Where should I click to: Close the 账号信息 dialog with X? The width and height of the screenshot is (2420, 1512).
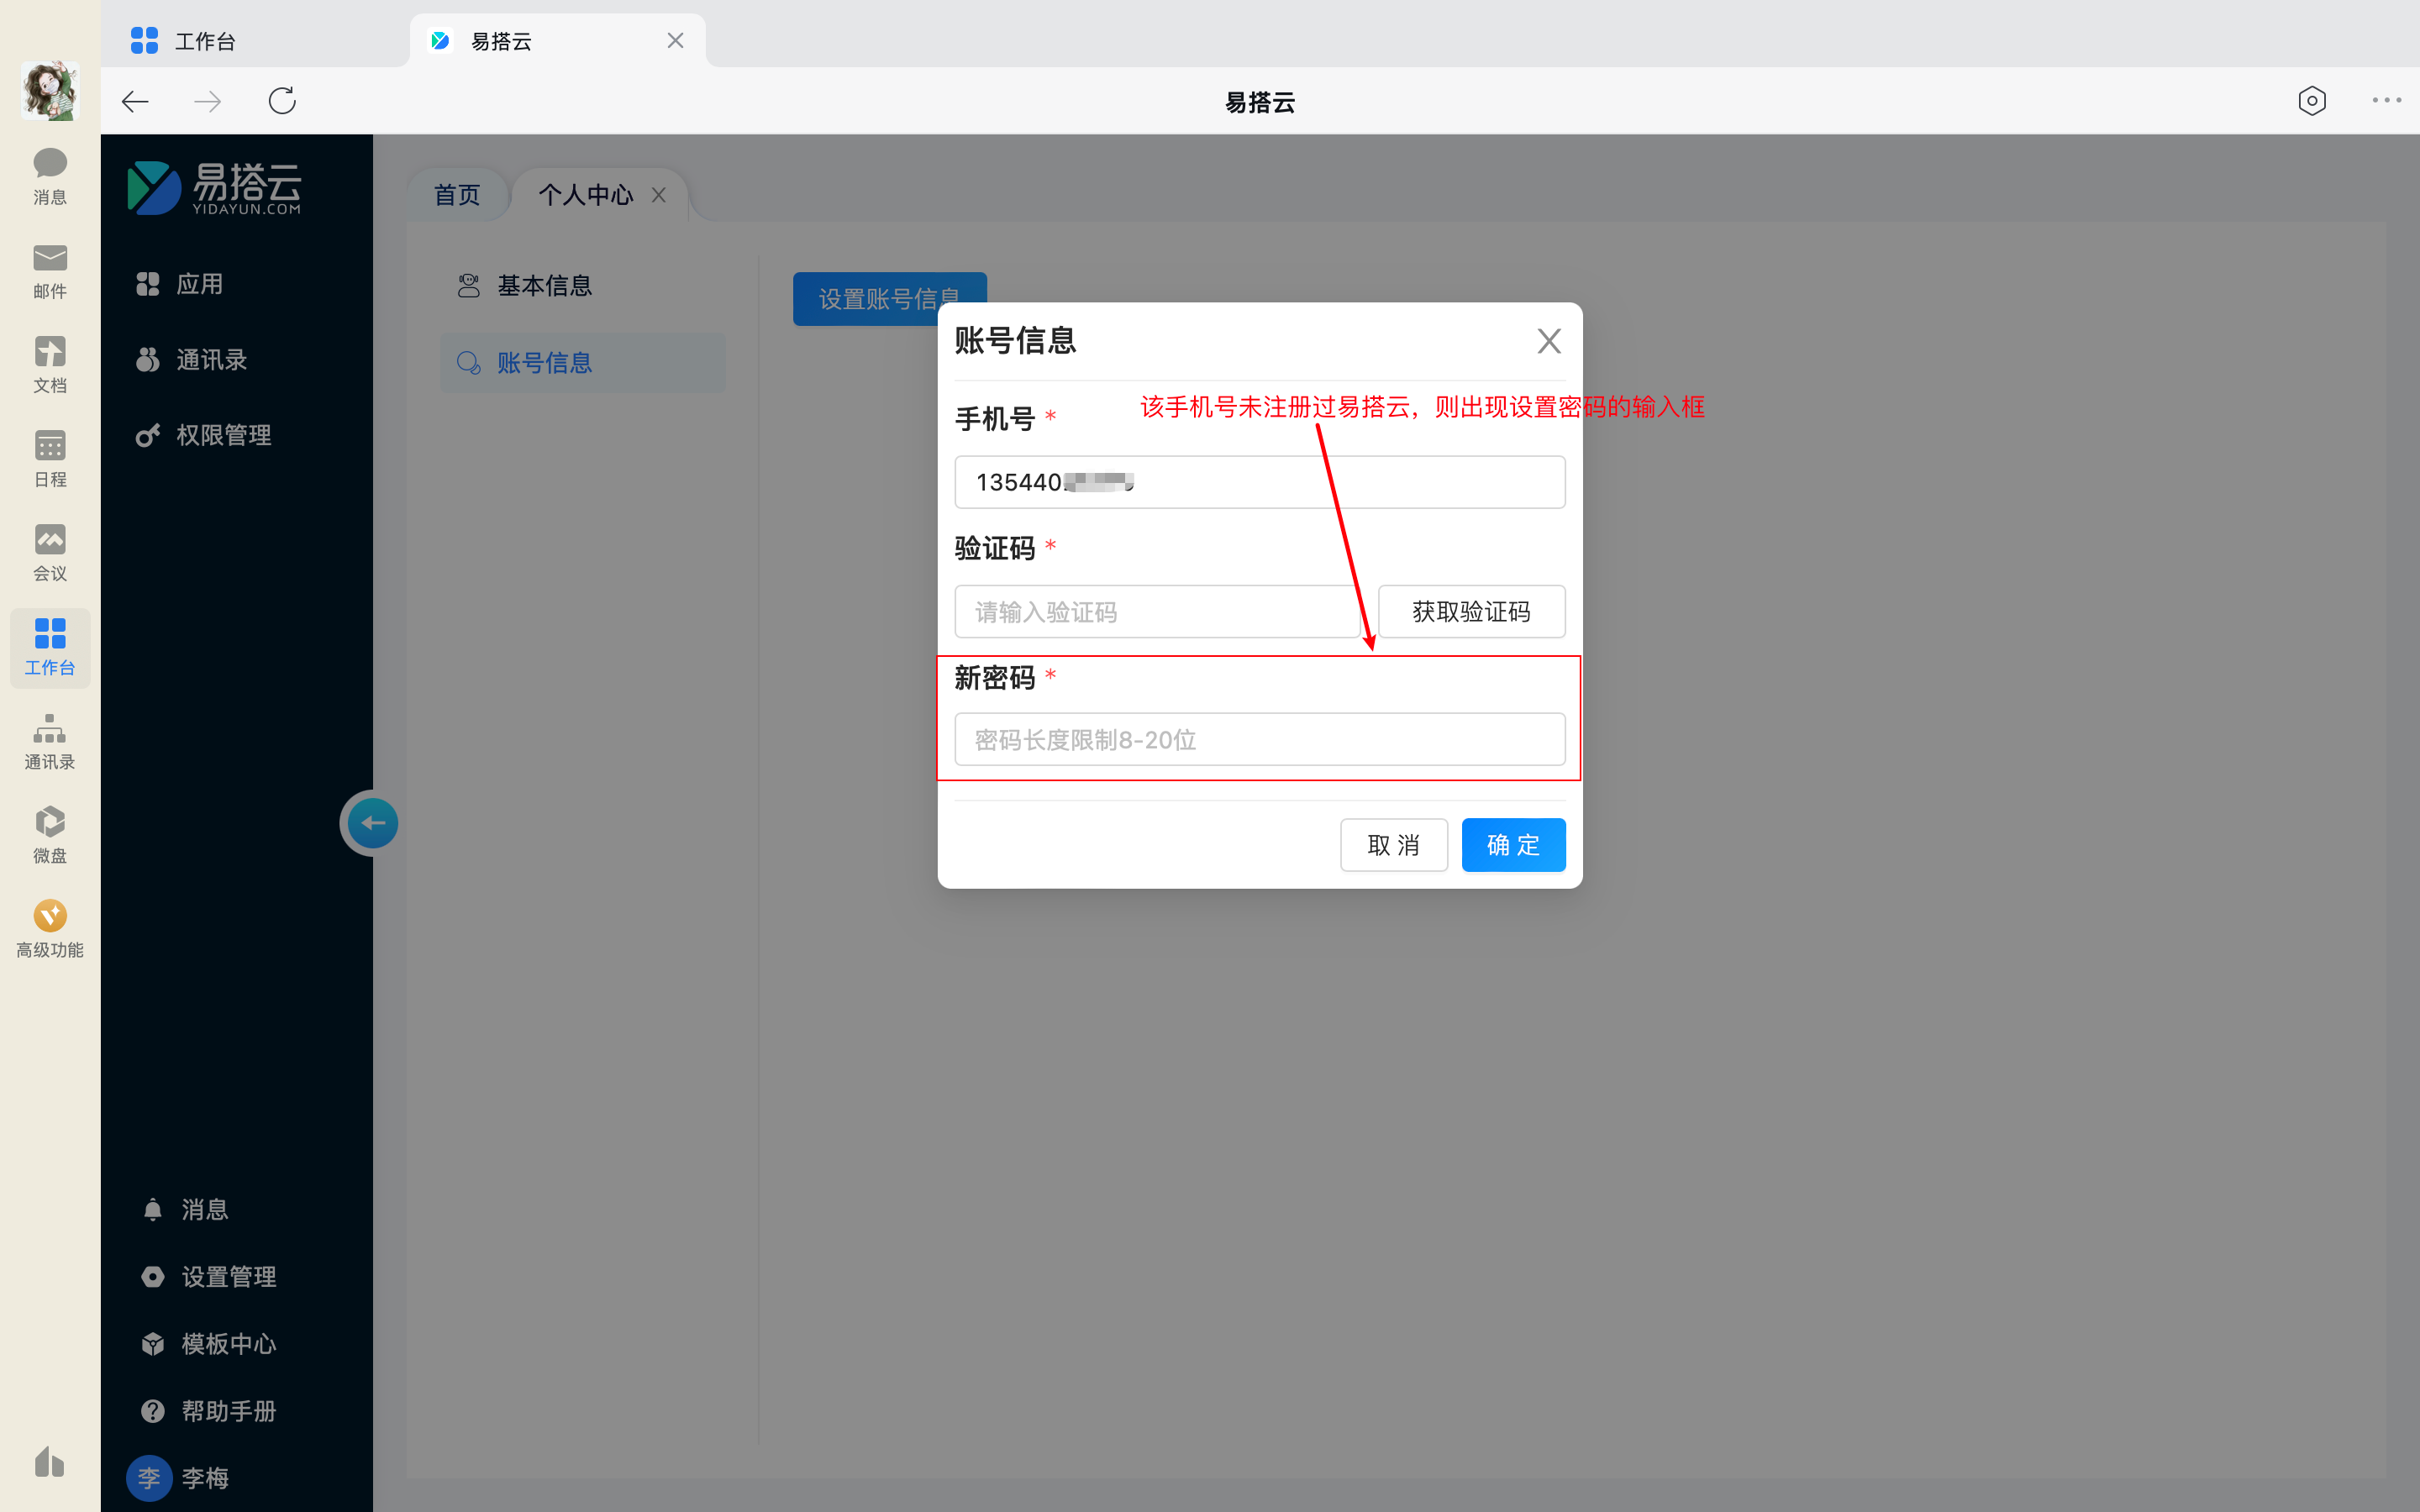[x=1548, y=341]
